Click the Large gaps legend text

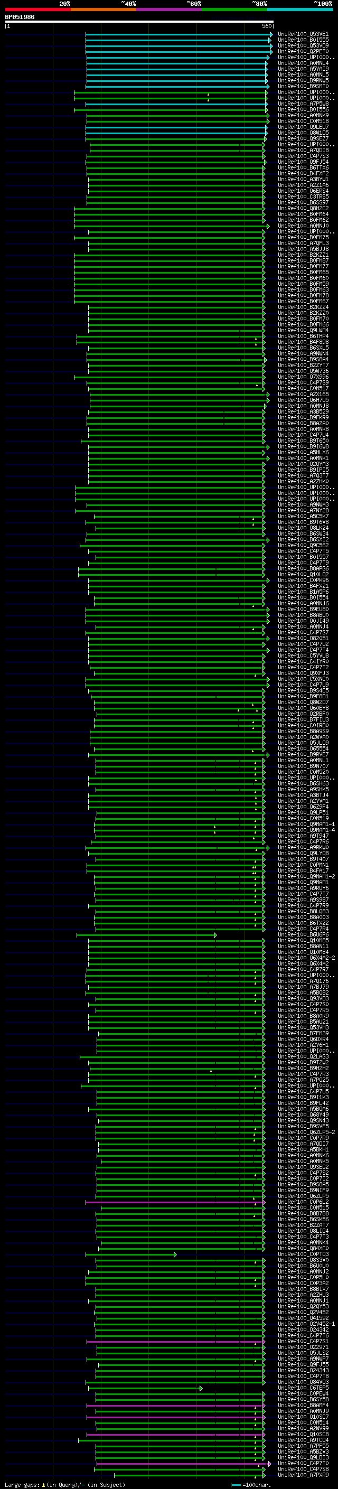tap(22, 1484)
